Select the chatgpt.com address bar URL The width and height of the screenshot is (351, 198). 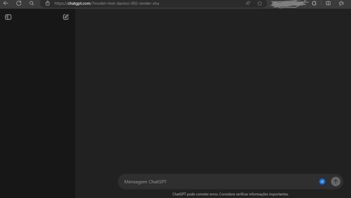point(106,4)
